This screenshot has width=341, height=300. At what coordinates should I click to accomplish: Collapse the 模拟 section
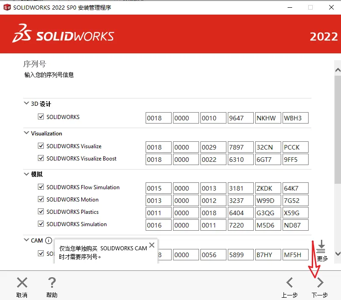(x=26, y=174)
